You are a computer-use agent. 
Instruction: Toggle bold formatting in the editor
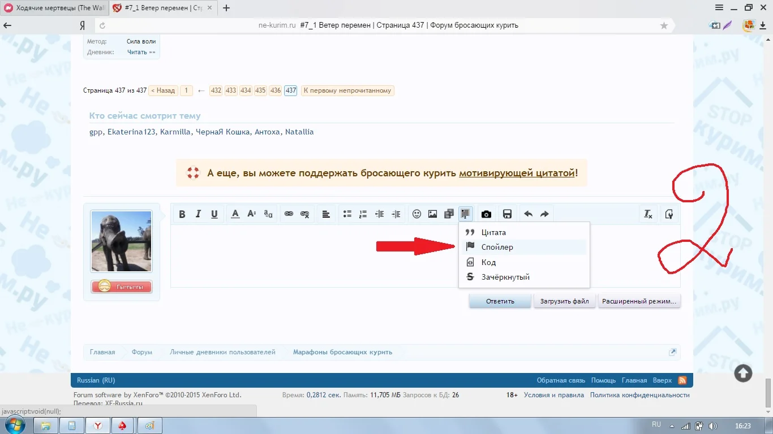182,214
